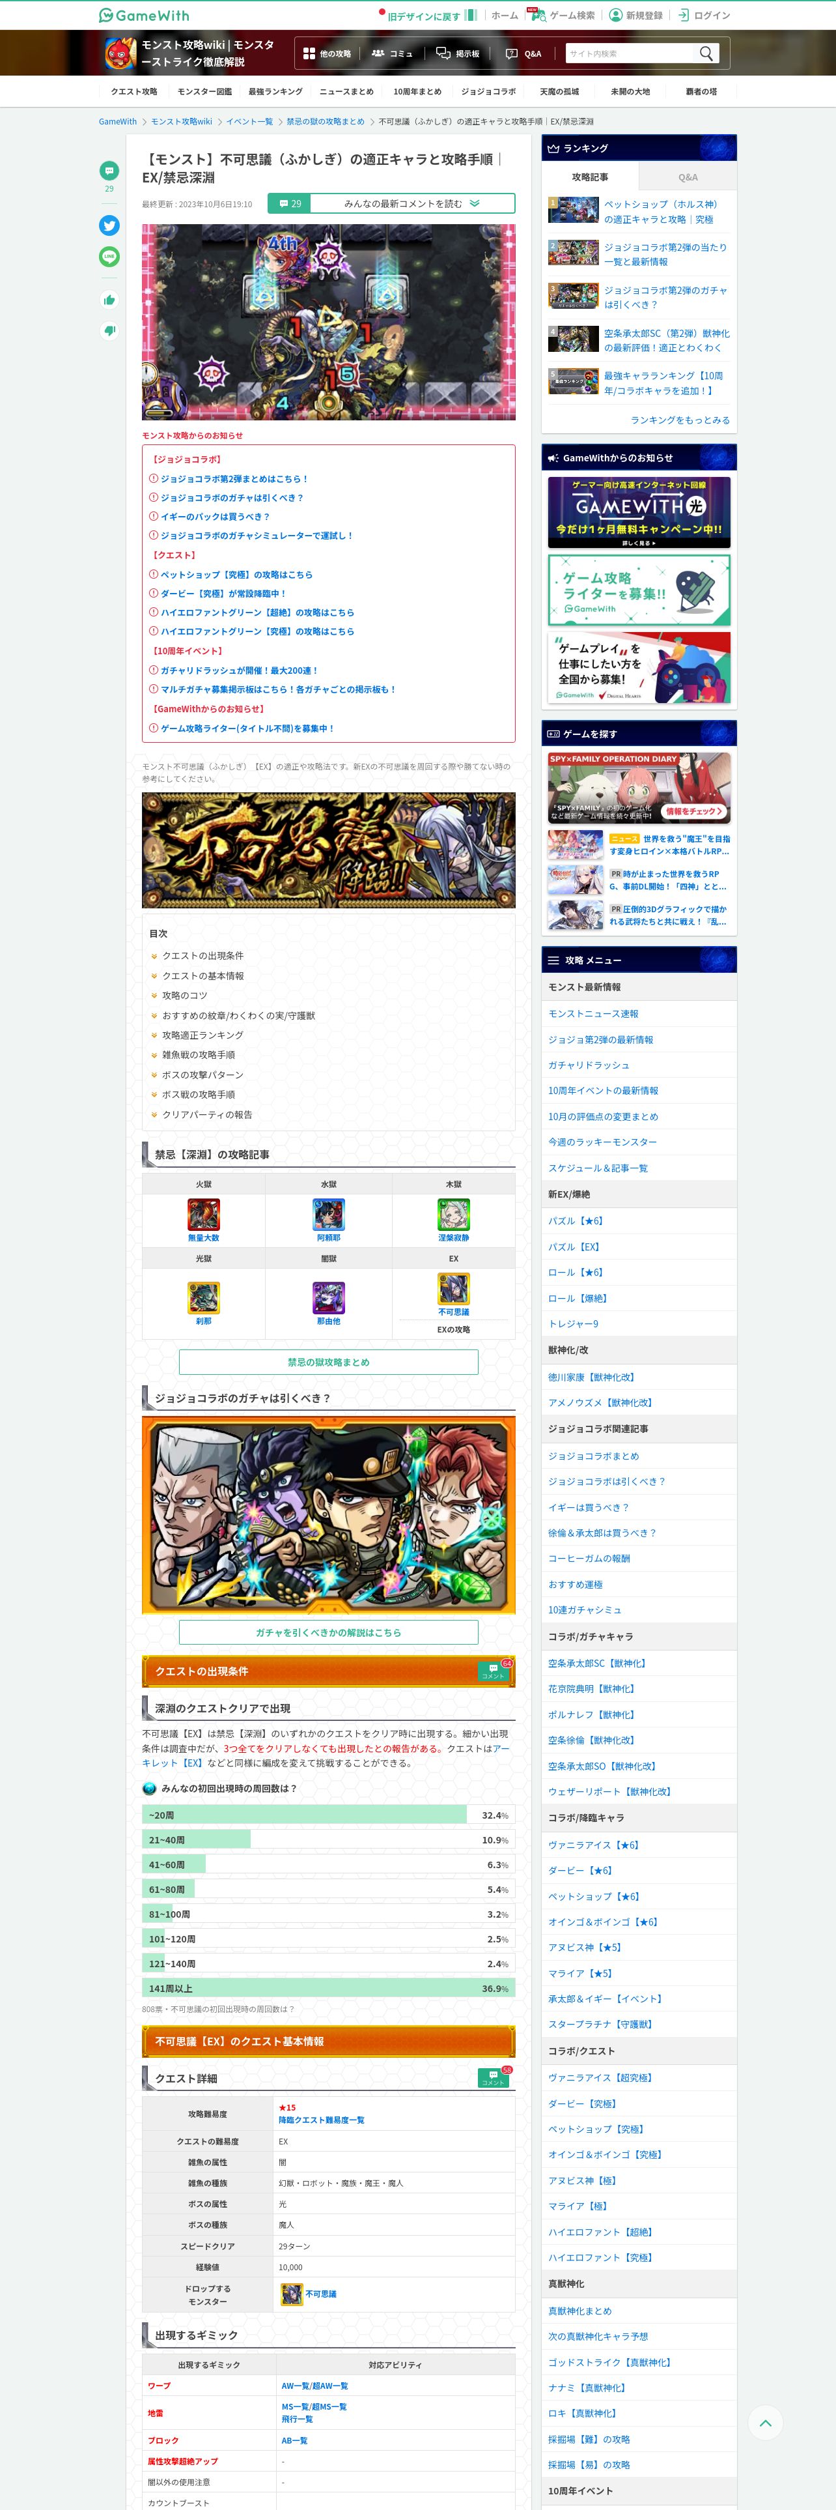836x2510 pixels.
Task: Open 不可思議 EX monster icon
Action: (x=454, y=1288)
